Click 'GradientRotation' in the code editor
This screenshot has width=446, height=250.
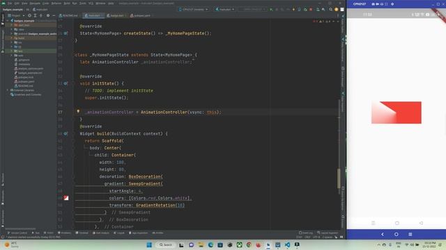(155, 206)
